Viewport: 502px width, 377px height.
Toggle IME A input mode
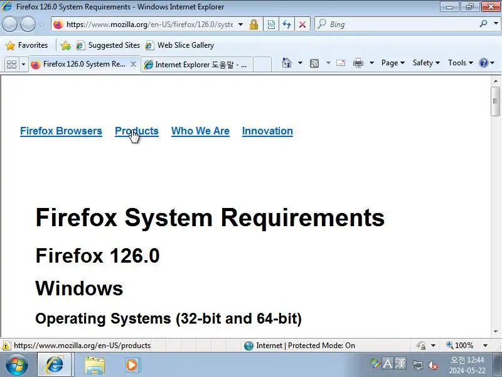[387, 364]
